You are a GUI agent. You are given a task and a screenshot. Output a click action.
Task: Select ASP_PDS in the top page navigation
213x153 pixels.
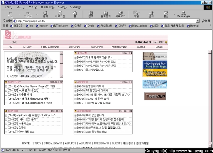pyautogui.click(x=75, y=47)
